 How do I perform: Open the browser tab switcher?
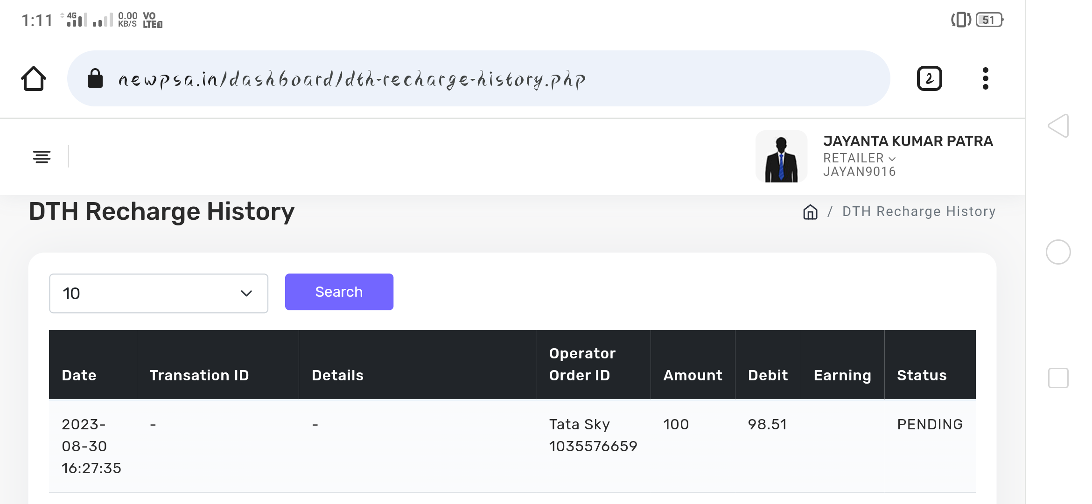pos(929,78)
